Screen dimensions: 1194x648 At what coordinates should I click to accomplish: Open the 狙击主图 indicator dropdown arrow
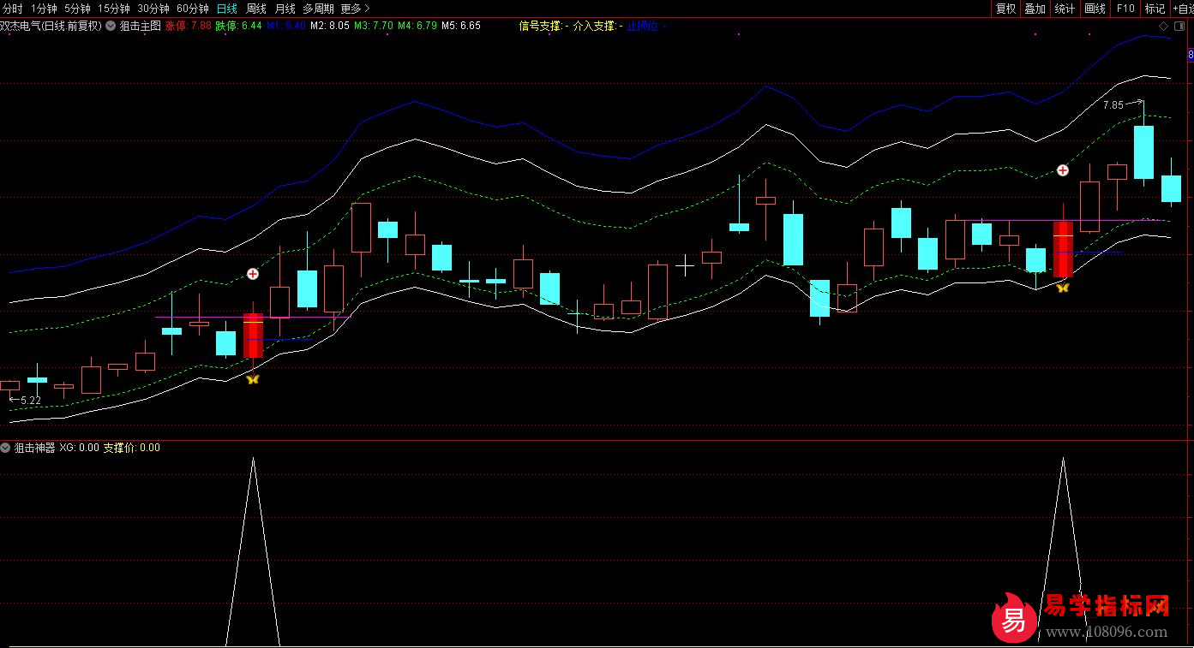point(111,26)
